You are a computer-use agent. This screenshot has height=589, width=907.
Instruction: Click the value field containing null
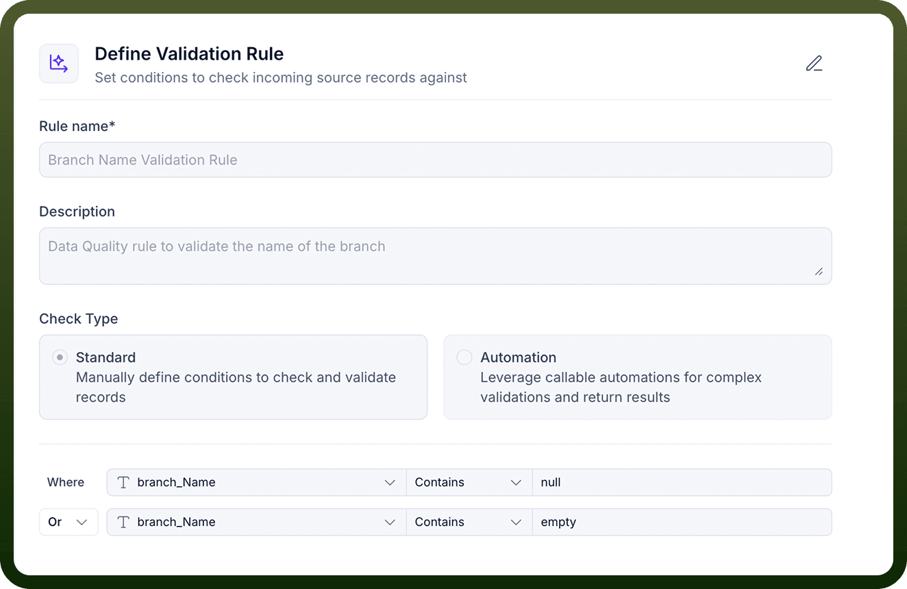click(x=682, y=482)
